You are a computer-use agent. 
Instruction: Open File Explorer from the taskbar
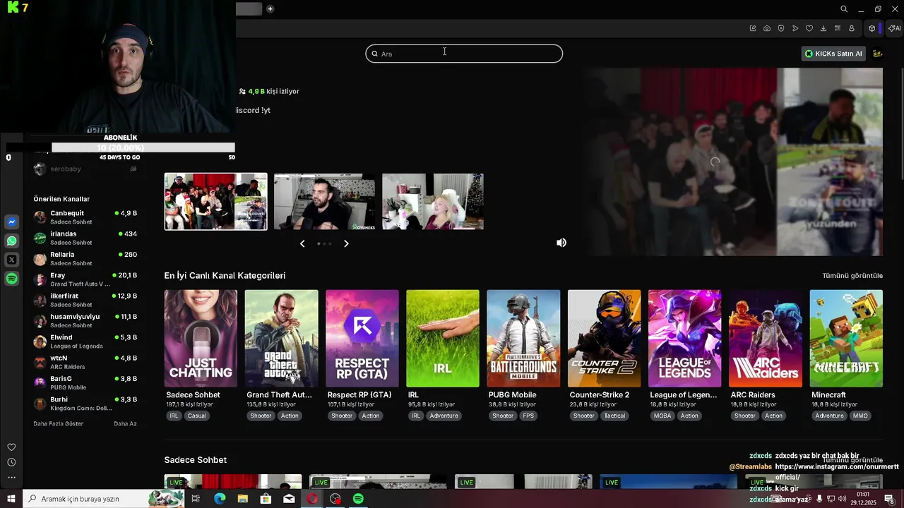click(243, 499)
